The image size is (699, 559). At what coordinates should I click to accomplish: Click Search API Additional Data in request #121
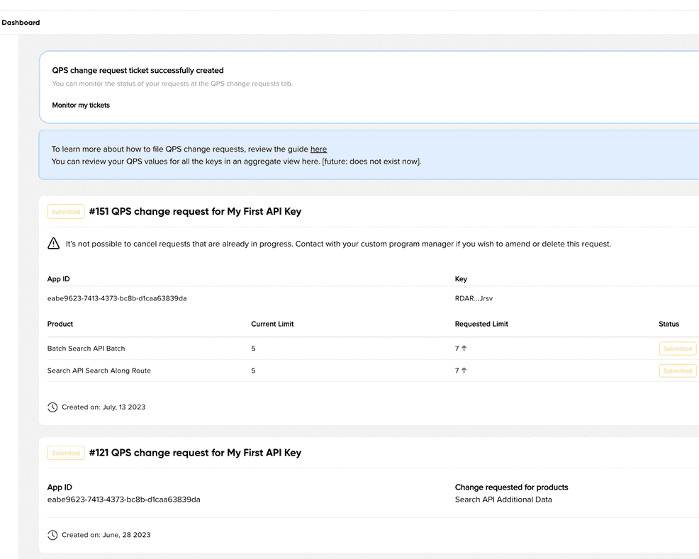503,499
